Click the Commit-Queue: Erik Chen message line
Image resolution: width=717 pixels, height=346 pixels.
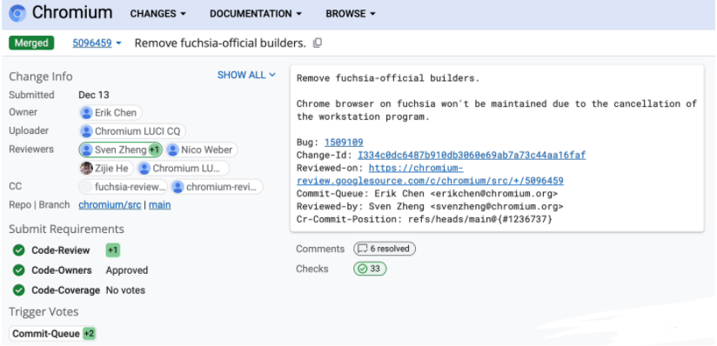click(x=427, y=193)
